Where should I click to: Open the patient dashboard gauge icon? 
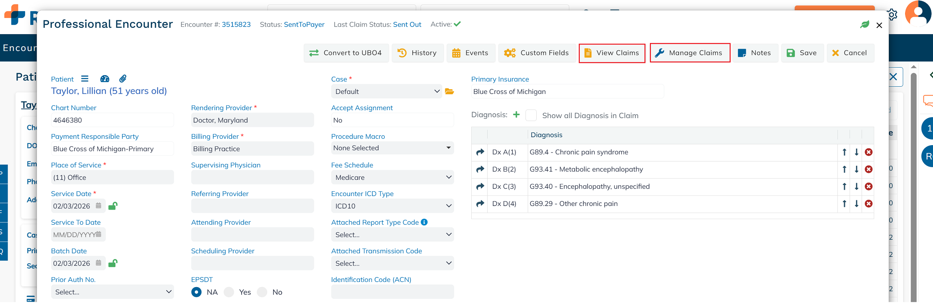click(x=104, y=79)
